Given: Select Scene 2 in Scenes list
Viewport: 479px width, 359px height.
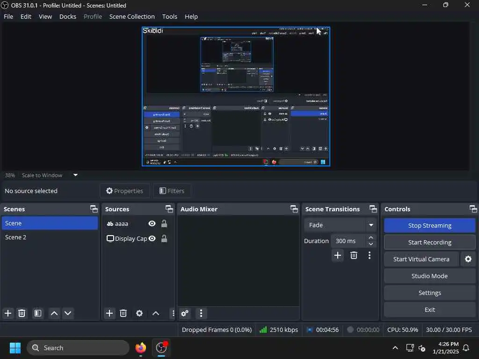Looking at the screenshot, I should pos(50,237).
